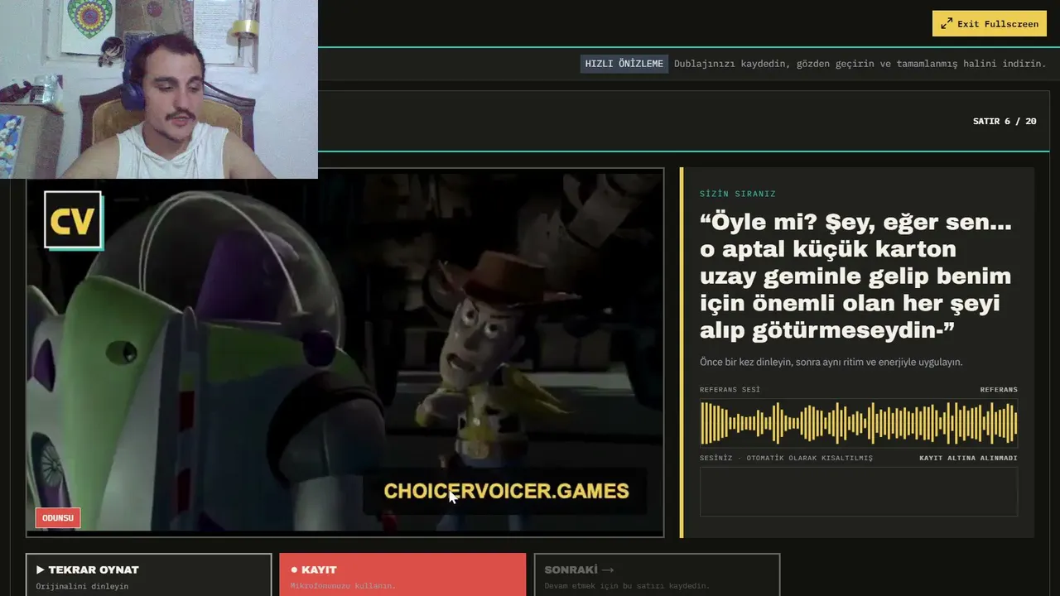Click the hint text "Önce bir kez dinleyin"
Viewport: 1060px width, 596px height.
831,362
